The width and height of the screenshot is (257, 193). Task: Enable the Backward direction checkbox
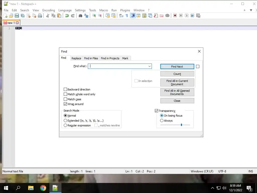[x=65, y=89]
